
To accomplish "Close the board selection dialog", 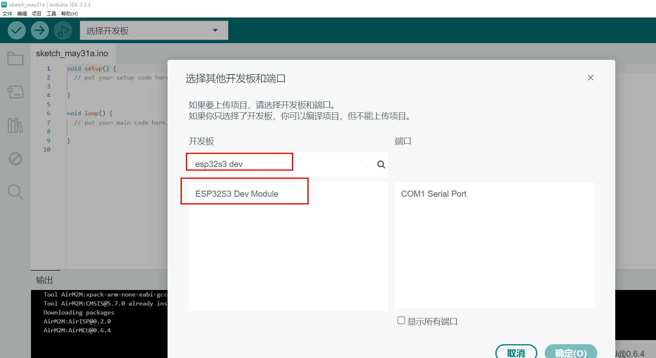I will coord(591,77).
